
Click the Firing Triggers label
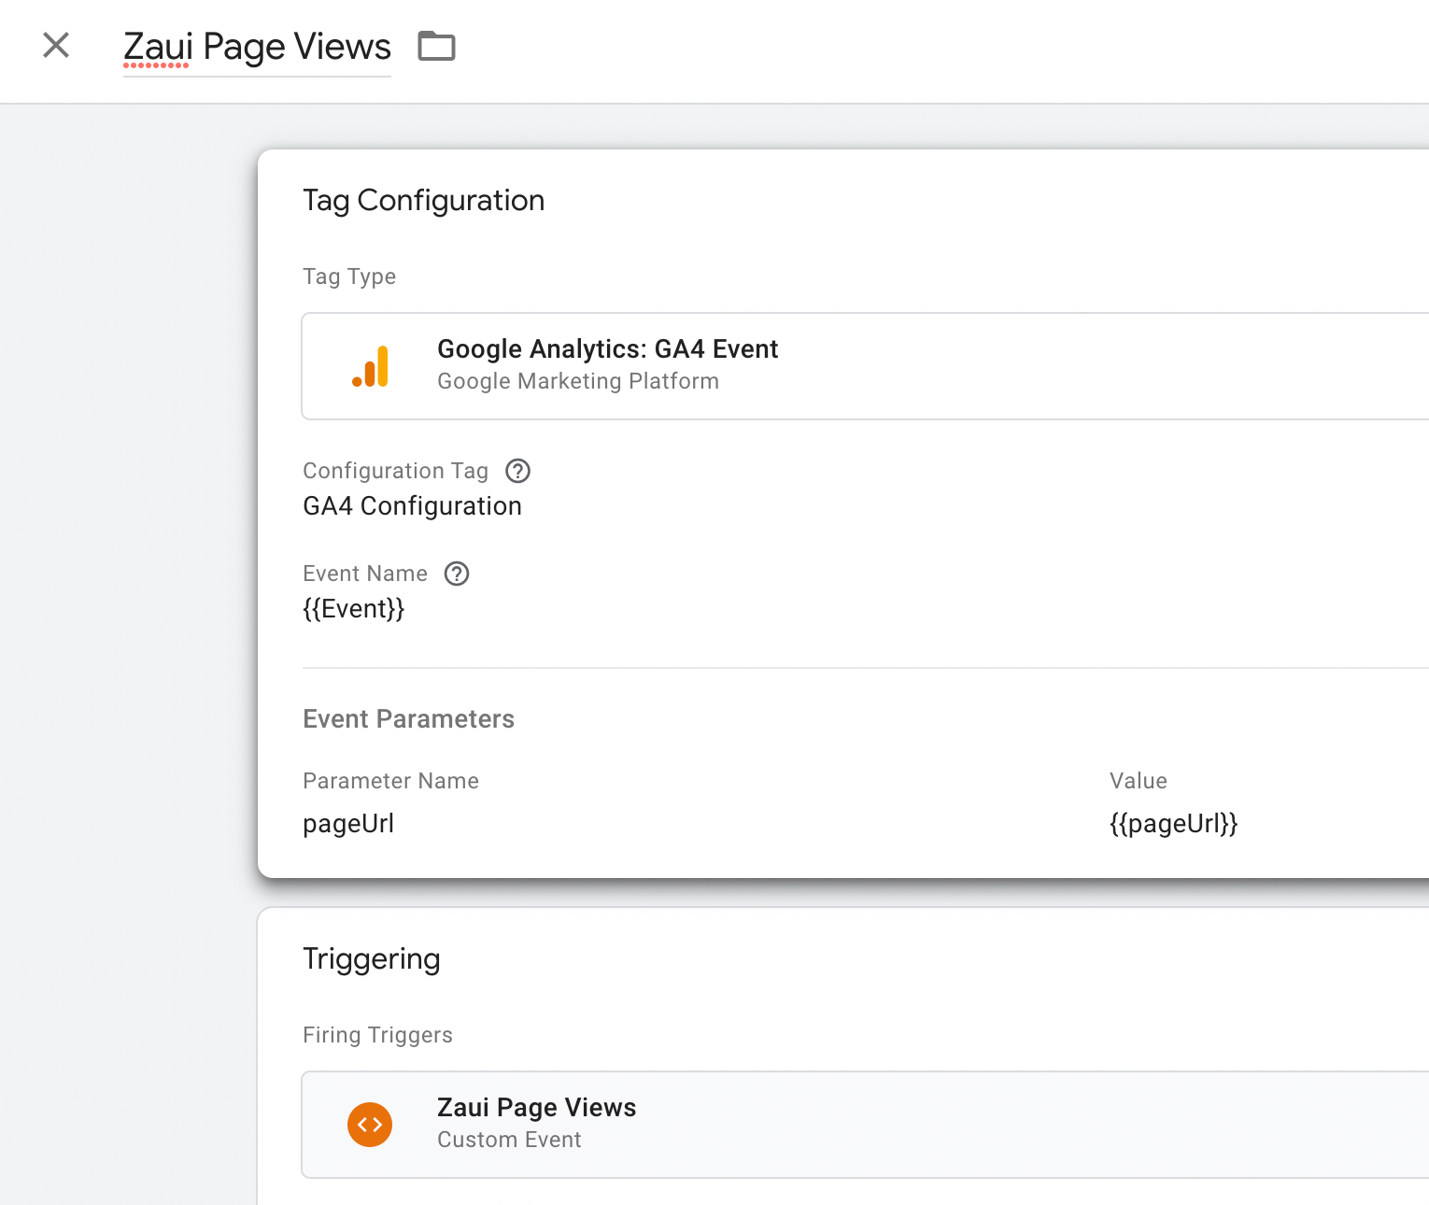377,1034
